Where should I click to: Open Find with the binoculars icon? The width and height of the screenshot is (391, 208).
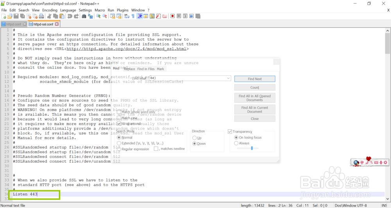tap(84, 16)
